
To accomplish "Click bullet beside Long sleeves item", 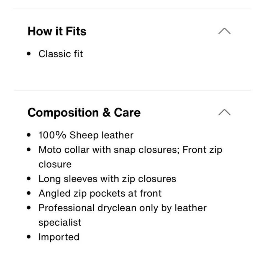I will tap(29, 178).
